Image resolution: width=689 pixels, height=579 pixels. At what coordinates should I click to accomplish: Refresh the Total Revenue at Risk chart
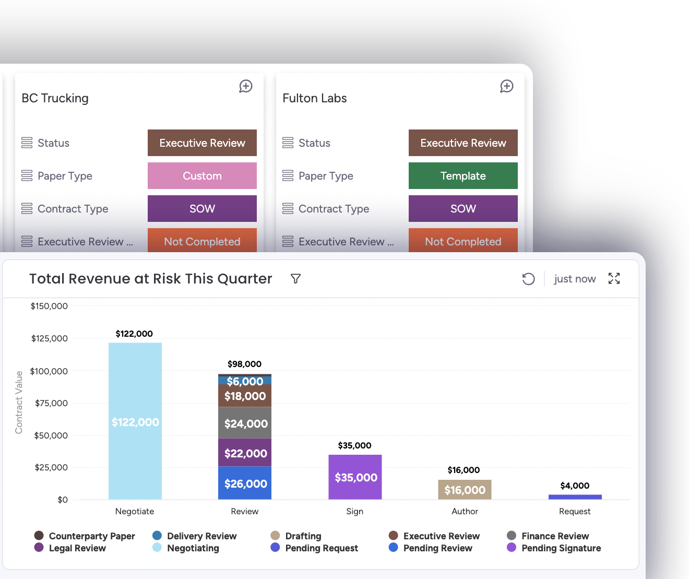tap(528, 279)
